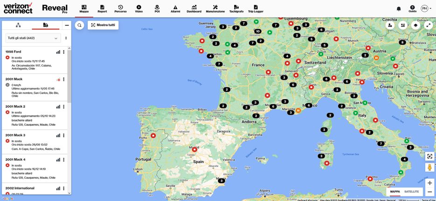
Task: Click signal strength icon for 2001 Mack 3
Action: (58, 135)
